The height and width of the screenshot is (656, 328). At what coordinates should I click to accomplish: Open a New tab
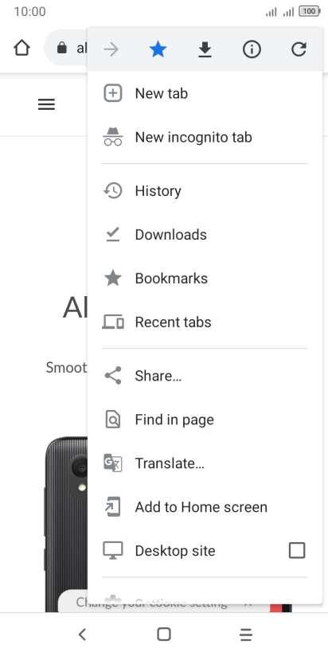[205, 93]
